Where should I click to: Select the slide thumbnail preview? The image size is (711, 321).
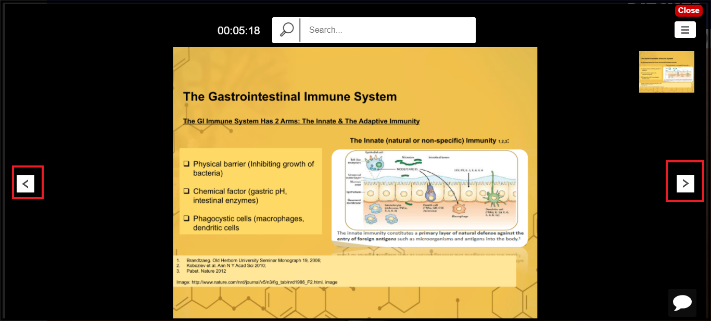pyautogui.click(x=666, y=72)
